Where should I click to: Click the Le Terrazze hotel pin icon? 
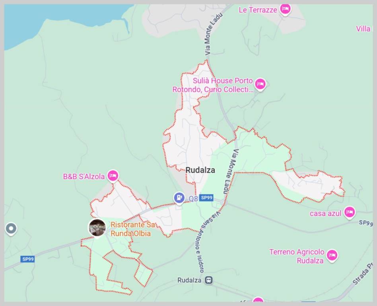tap(286, 10)
